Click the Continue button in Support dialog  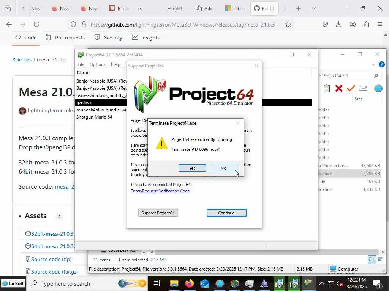point(226,213)
